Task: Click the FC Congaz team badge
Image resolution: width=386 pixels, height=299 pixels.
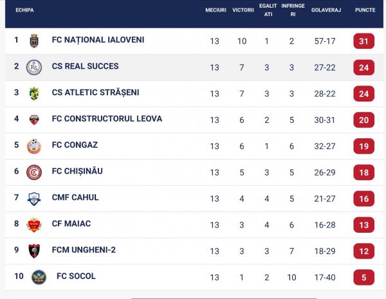Action: click(x=34, y=146)
